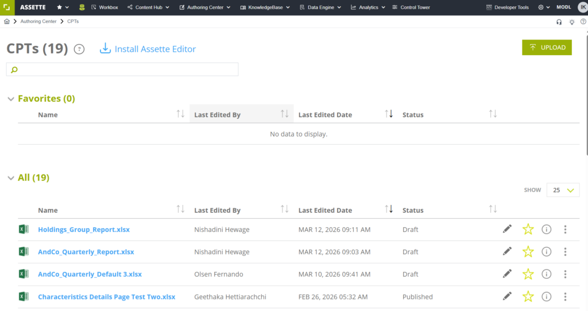This screenshot has height=311, width=588.
Task: Collapse the All (19) section
Action: click(x=10, y=178)
